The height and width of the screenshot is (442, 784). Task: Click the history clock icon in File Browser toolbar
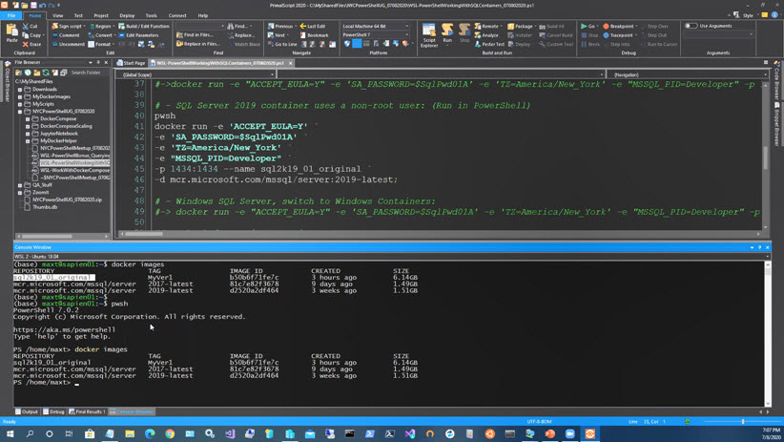(28, 73)
